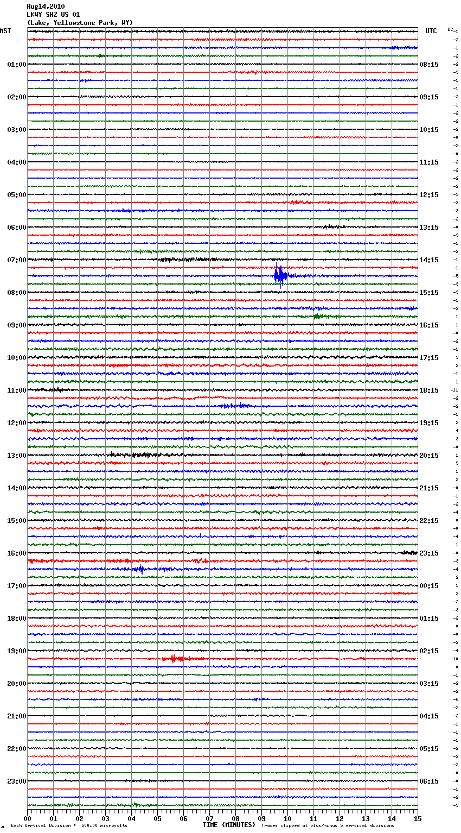Select the 12:00 MST hour label
The height and width of the screenshot is (833, 461).
(17, 423)
